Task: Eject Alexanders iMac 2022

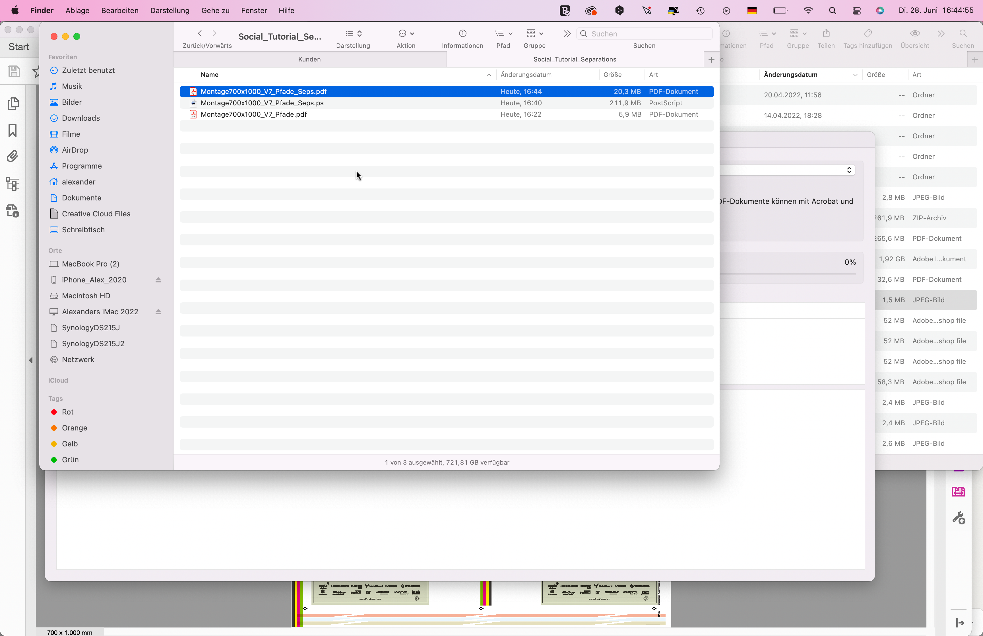Action: tap(158, 312)
